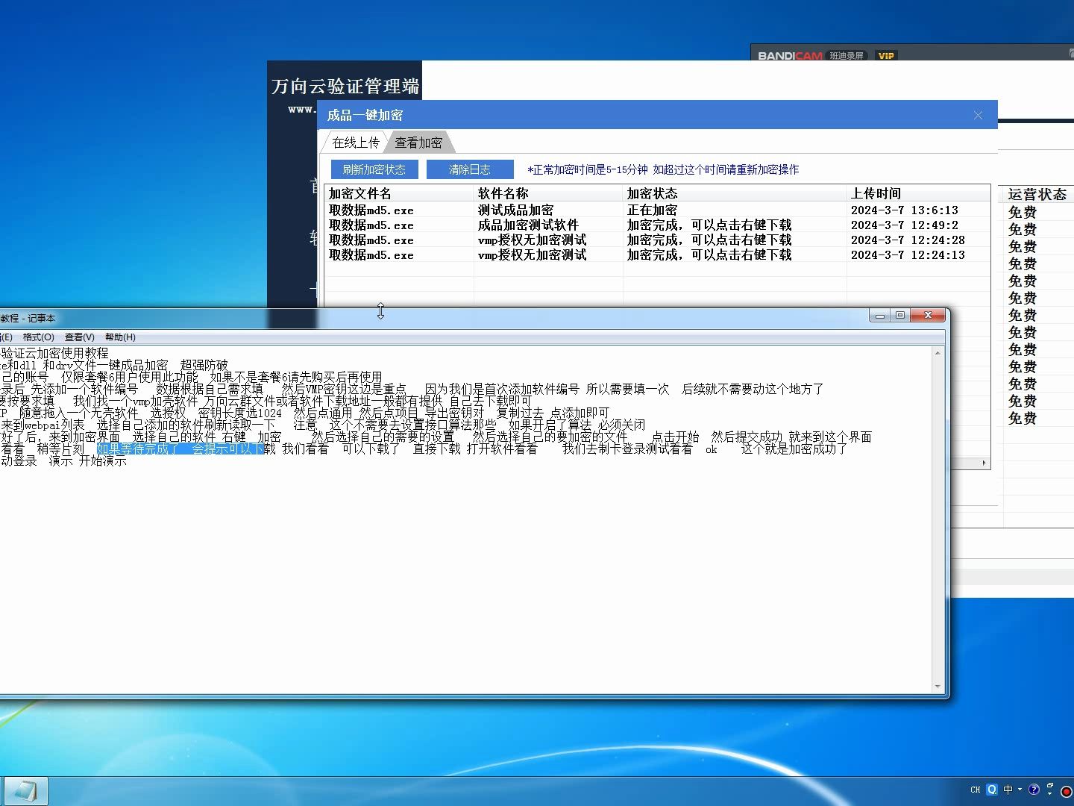Minimize the Notepad window

click(x=880, y=316)
